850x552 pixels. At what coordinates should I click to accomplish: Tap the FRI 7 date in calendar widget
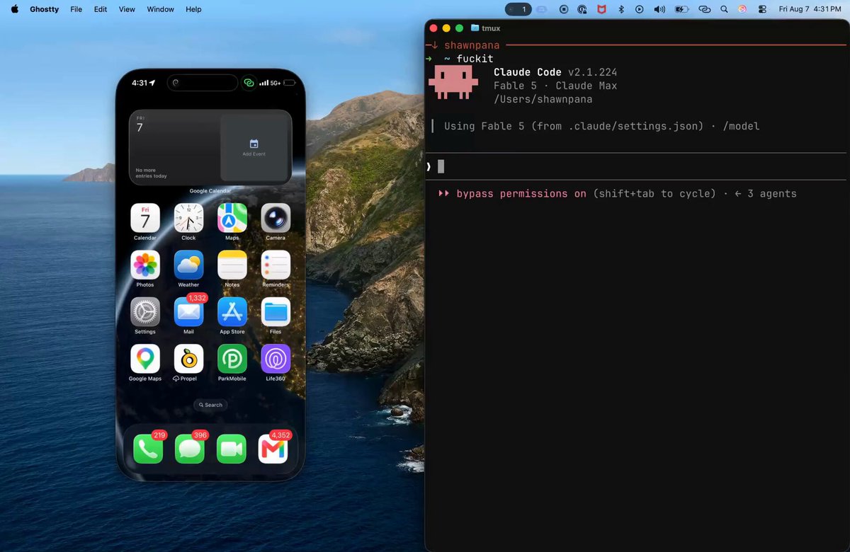(x=140, y=125)
